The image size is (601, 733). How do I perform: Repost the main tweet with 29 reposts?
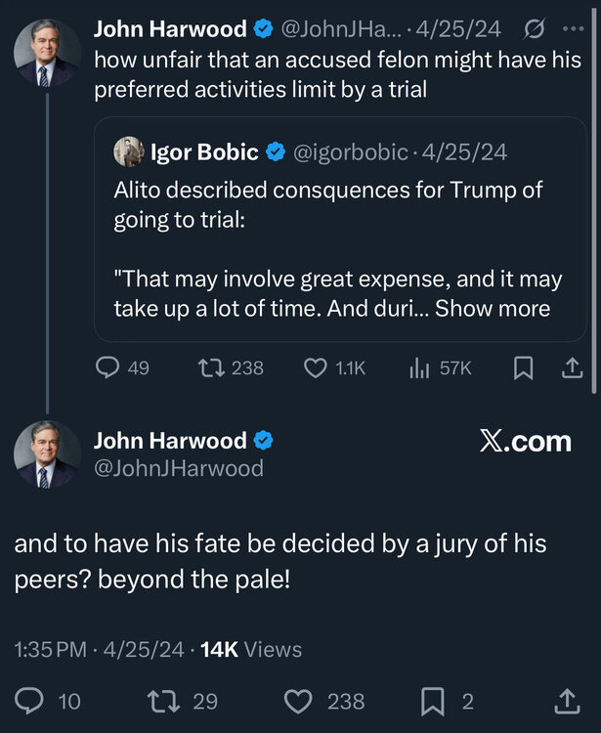[157, 701]
